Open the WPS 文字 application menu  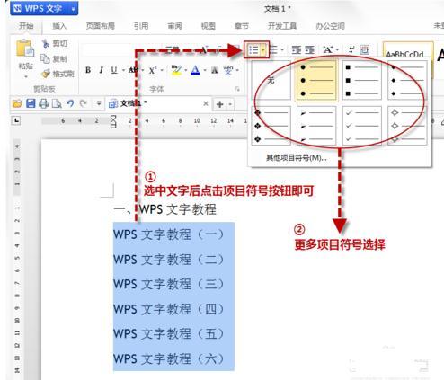coord(44,8)
